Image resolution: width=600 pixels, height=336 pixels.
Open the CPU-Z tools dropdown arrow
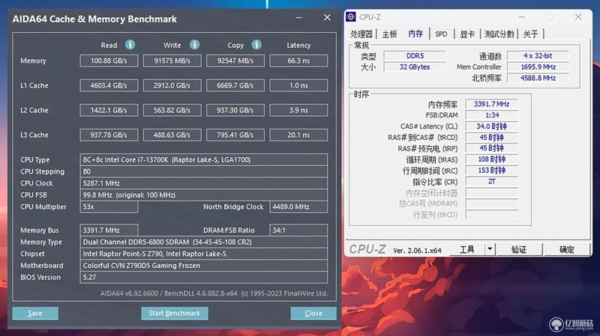point(490,249)
